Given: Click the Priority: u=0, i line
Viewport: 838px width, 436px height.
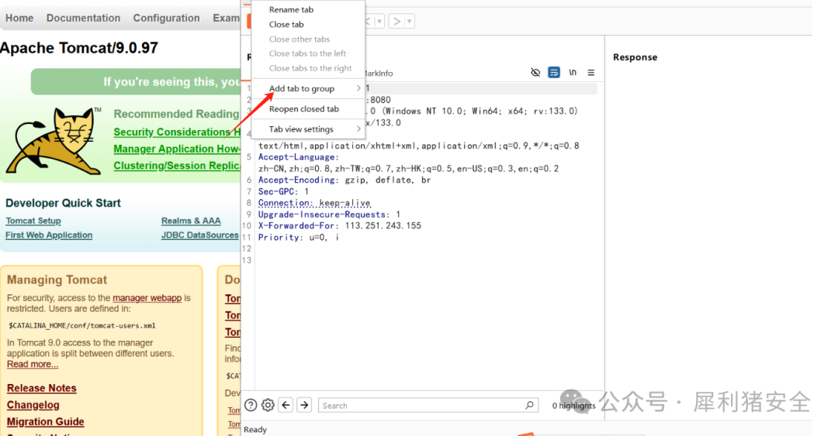Looking at the screenshot, I should tap(298, 238).
